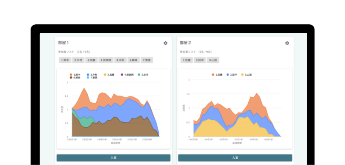The height and width of the screenshot is (165, 345).
Task: Select participant chip 2.田中 in 部屋 2
Action: coord(200,60)
